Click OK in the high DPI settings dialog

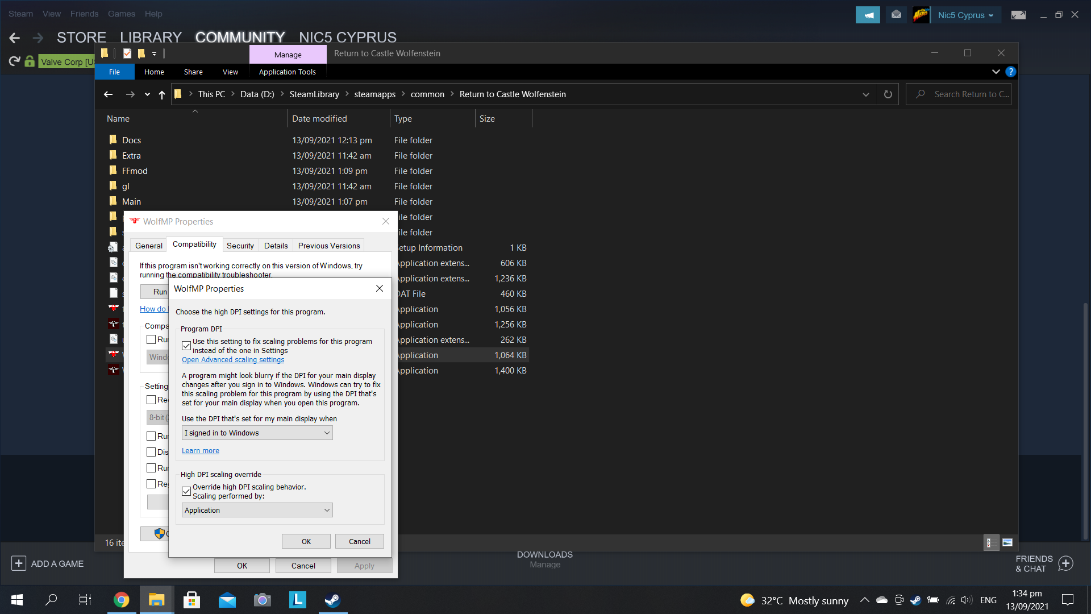pos(306,541)
